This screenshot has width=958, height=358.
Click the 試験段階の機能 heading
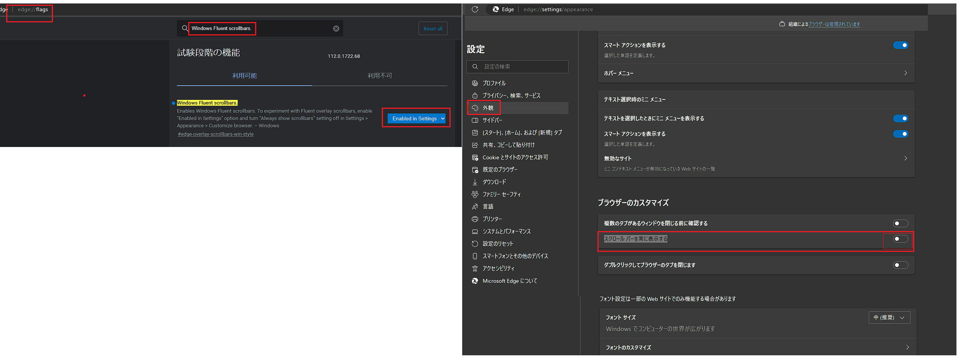(208, 52)
